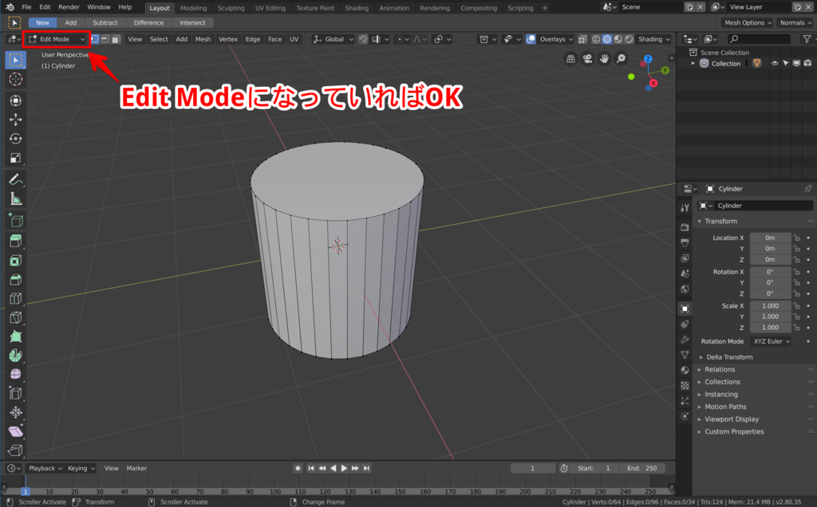Select the Shear tool
The image size is (817, 507).
point(16,431)
